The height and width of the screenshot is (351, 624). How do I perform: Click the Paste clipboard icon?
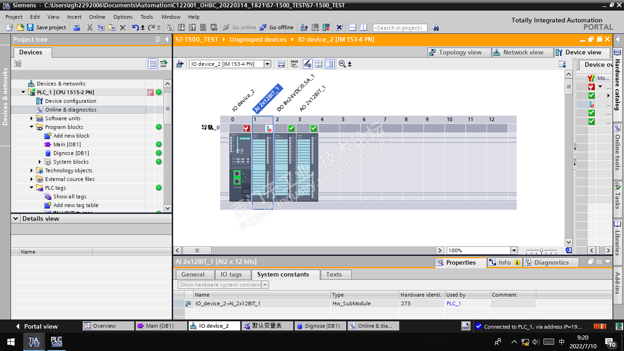[x=112, y=27]
